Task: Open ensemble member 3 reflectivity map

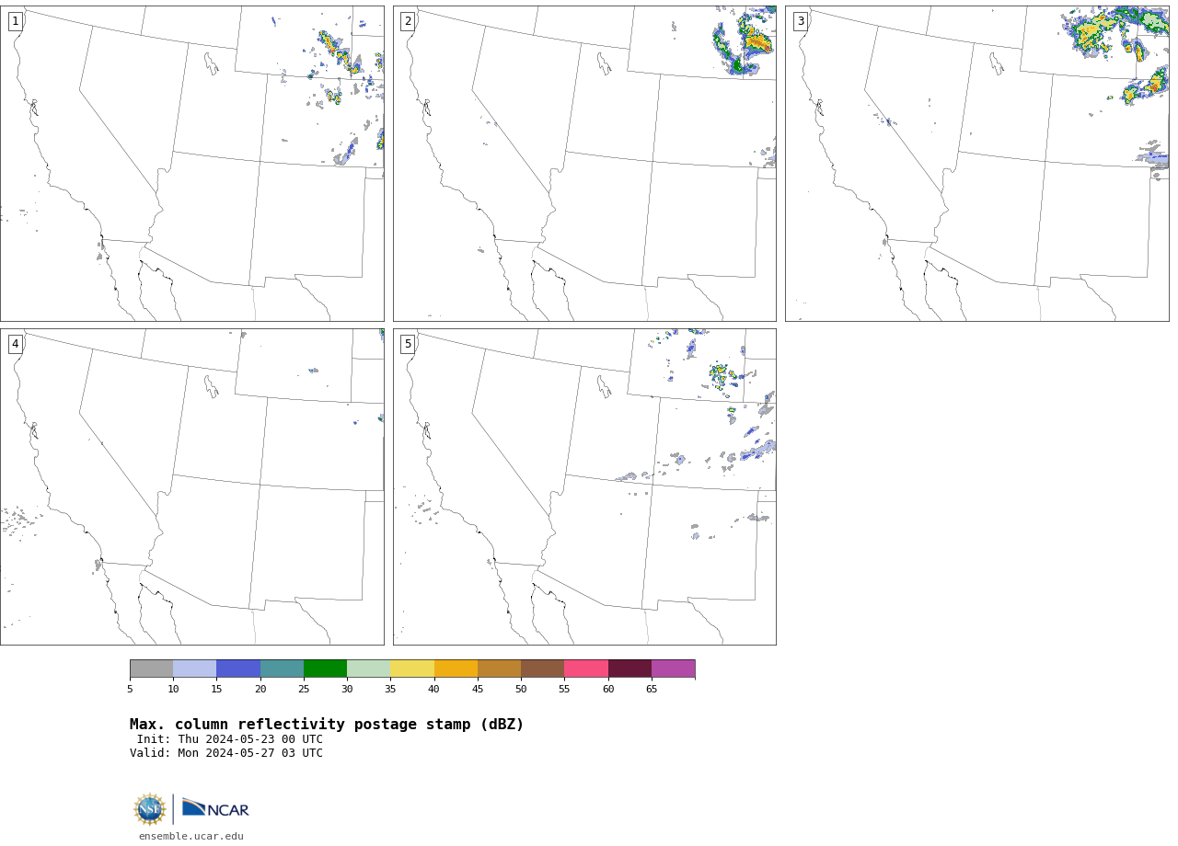Action: pos(976,164)
